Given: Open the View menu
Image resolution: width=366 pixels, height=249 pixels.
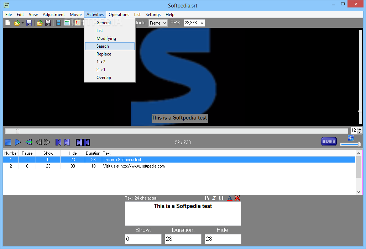Looking at the screenshot, I should tap(33, 15).
